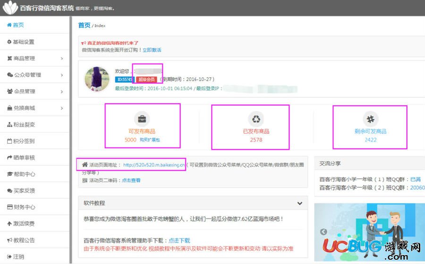Click the chat bubbles icon for 买家反馈
Screen dimensions: 425x264
pos(10,190)
